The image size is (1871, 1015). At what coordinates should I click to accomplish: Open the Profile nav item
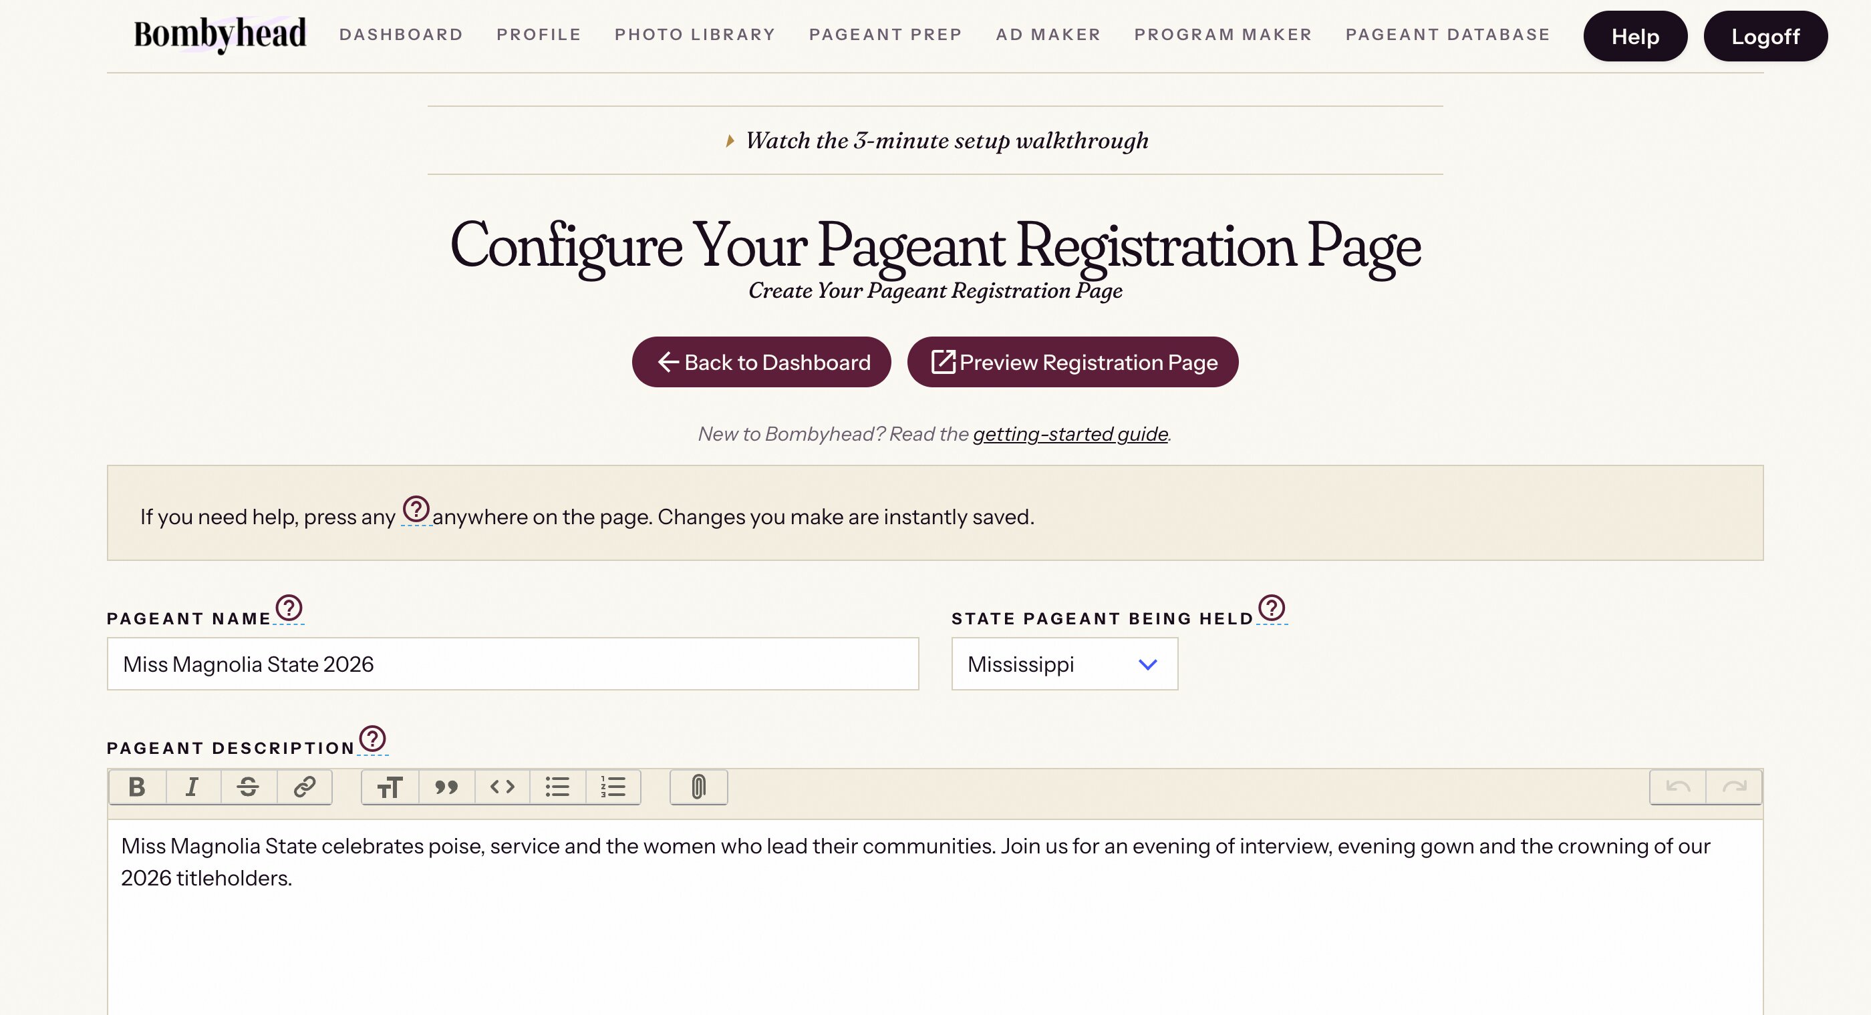pyautogui.click(x=539, y=35)
